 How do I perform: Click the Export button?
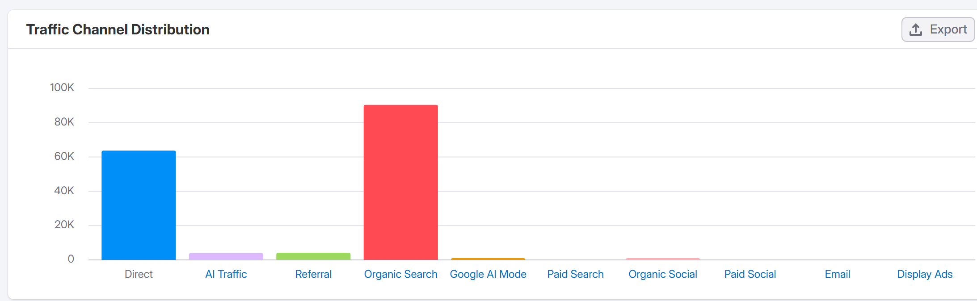pyautogui.click(x=938, y=29)
